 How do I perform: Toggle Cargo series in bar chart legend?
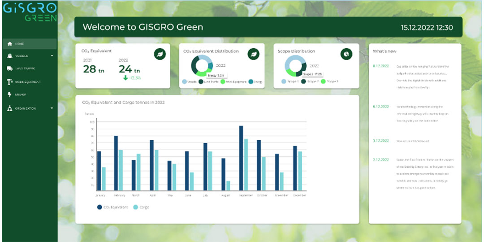136,207
